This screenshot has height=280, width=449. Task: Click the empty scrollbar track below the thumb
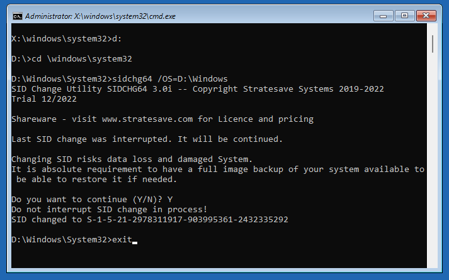433,160
